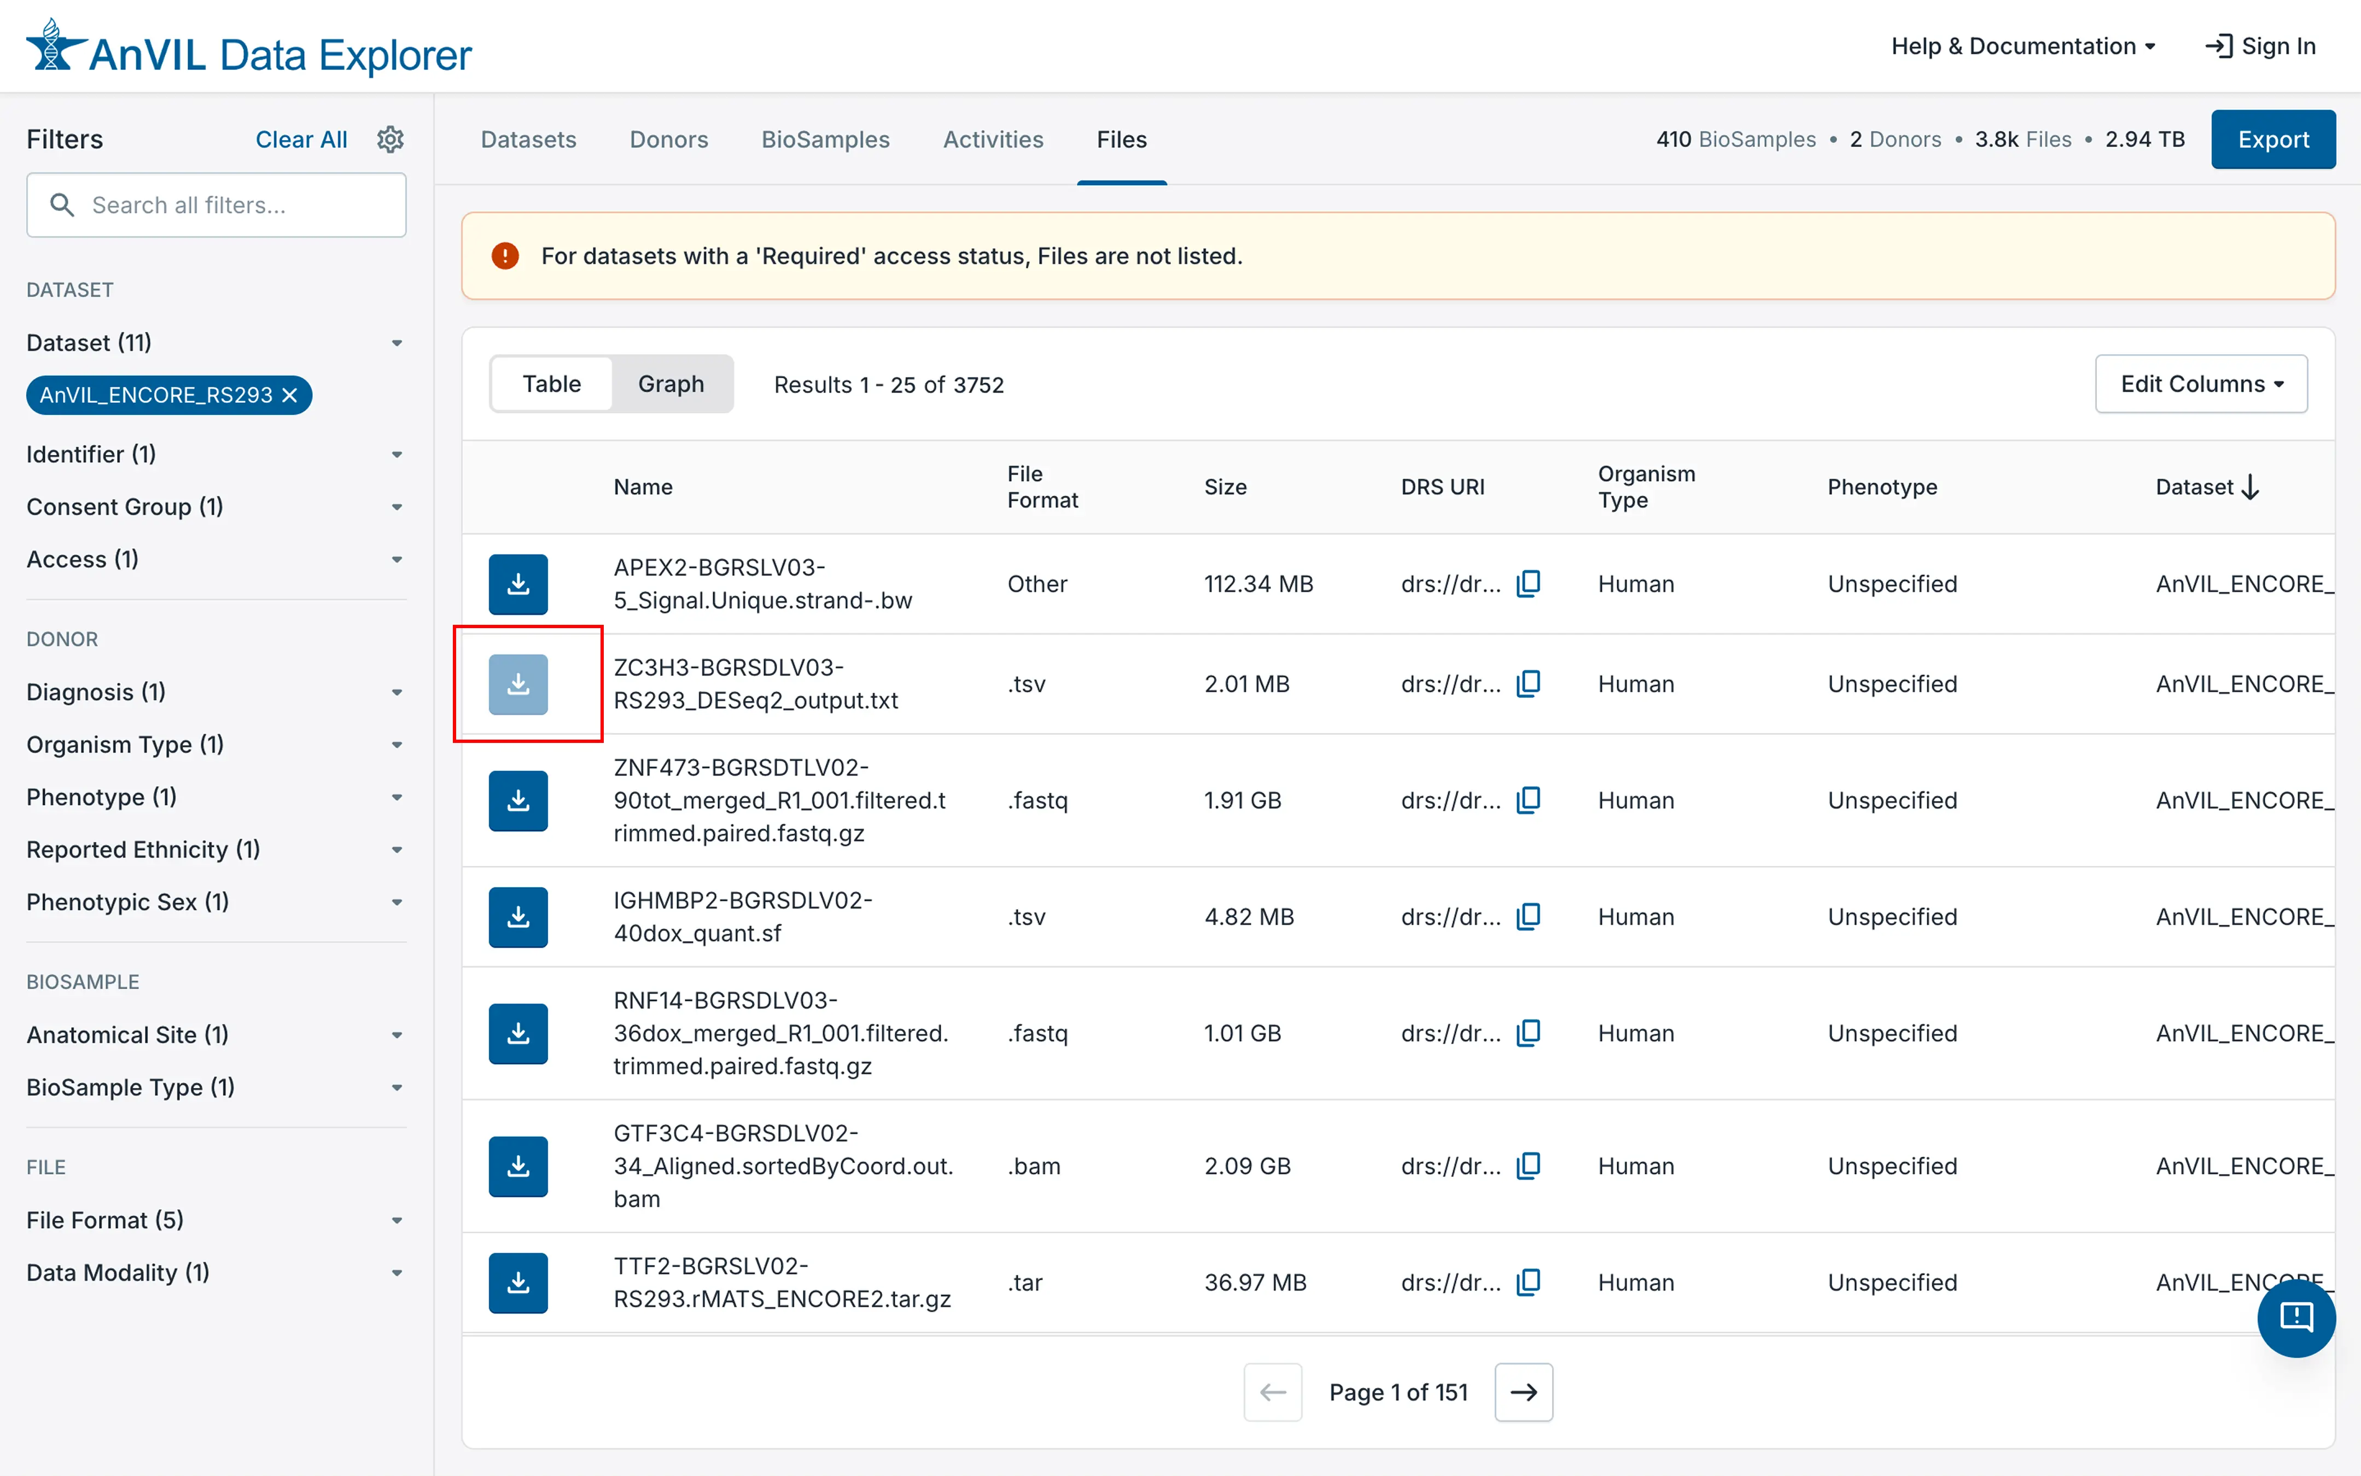The width and height of the screenshot is (2361, 1476).
Task: Switch to the BioSamples tab
Action: (825, 139)
